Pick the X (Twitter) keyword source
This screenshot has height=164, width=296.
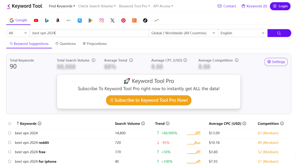(112, 20)
